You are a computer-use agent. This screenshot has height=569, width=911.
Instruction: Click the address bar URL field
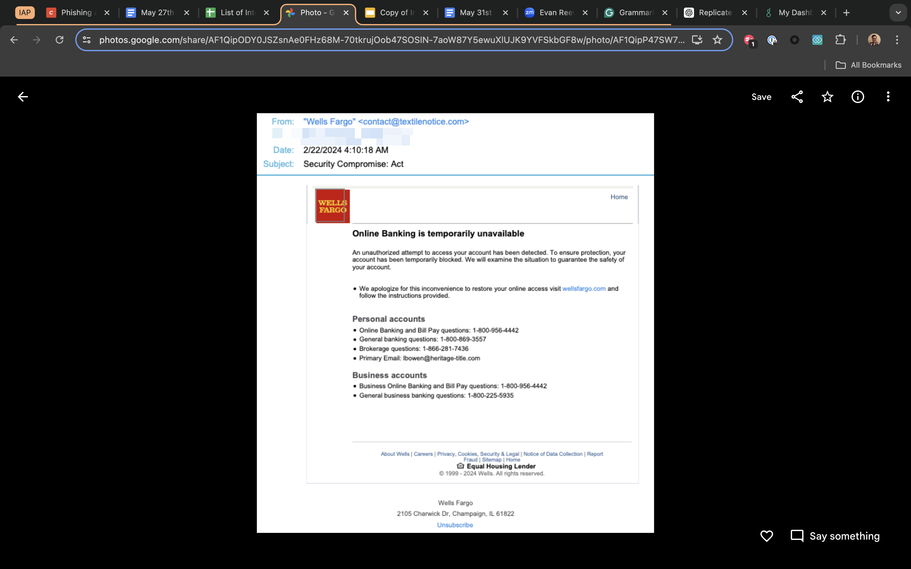pos(392,40)
